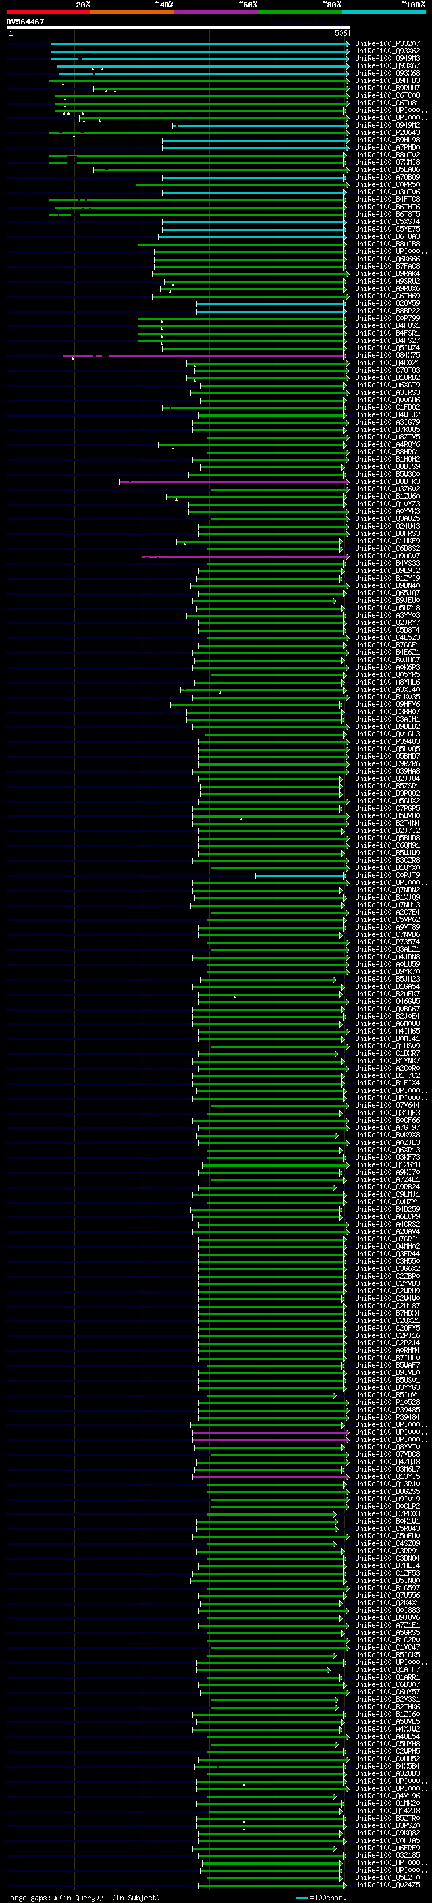Open hit UniRef100_P28643
The image size is (432, 1903).
pyautogui.click(x=387, y=133)
